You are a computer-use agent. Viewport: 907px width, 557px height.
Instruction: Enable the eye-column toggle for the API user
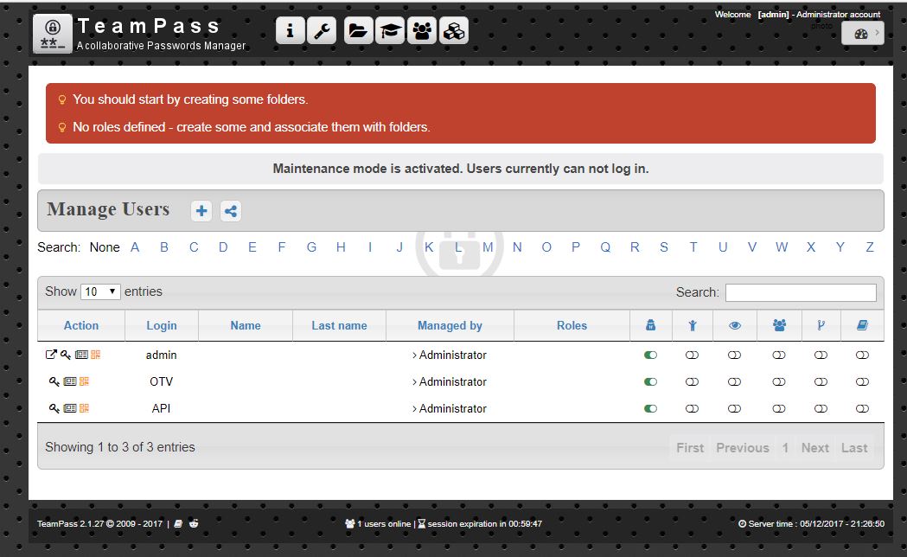click(x=734, y=408)
